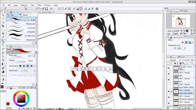Image resolution: width=196 pixels, height=110 pixels.
Task: Toggle visibility of tonos rojos vestido layer
Action: [169, 92]
